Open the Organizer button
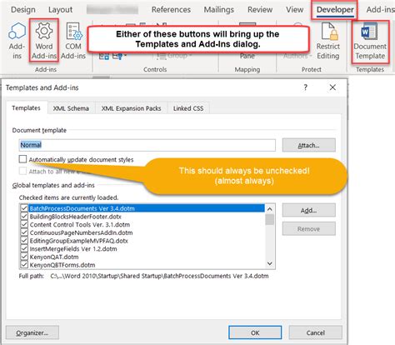 pos(32,332)
